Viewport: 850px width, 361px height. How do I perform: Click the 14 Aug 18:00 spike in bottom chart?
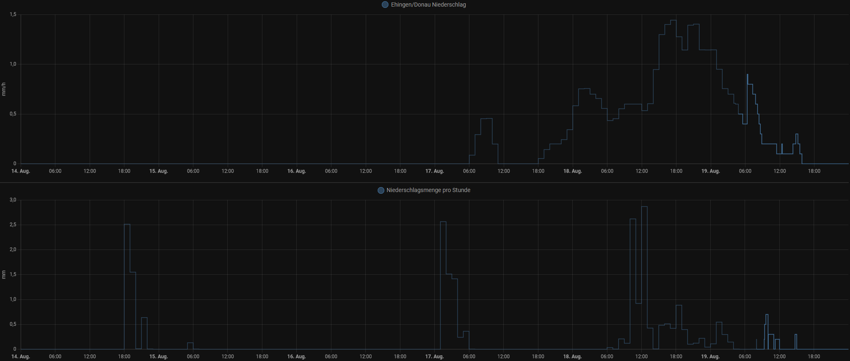pyautogui.click(x=127, y=225)
